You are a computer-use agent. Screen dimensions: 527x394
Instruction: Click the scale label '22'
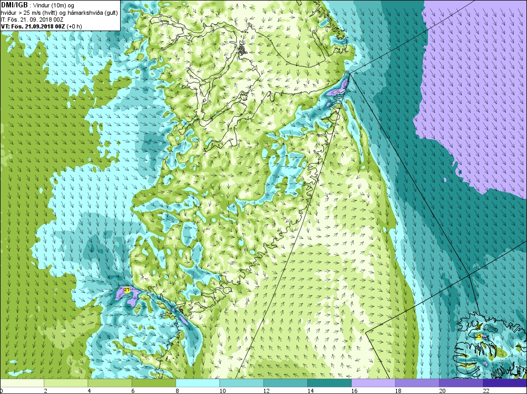486,391
